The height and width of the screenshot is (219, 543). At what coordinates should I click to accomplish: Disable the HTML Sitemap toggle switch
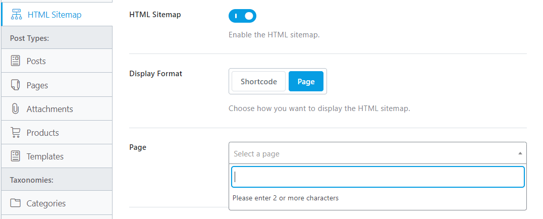[x=242, y=16]
